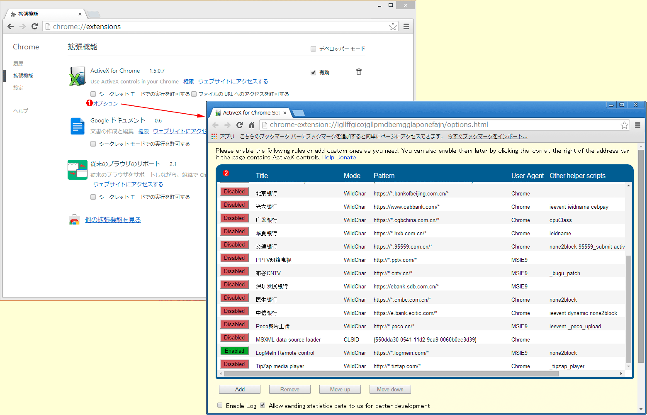Click the home icon in the options window
Viewport: 647px width, 415px height.
(251, 124)
